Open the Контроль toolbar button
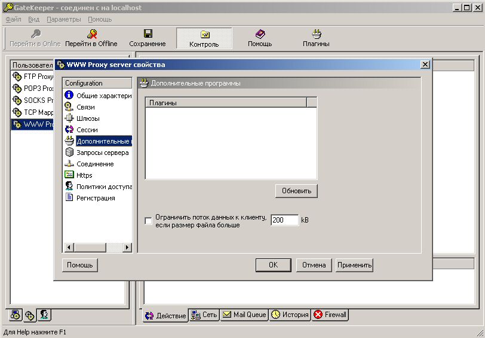This screenshot has width=485, height=338. 204,38
